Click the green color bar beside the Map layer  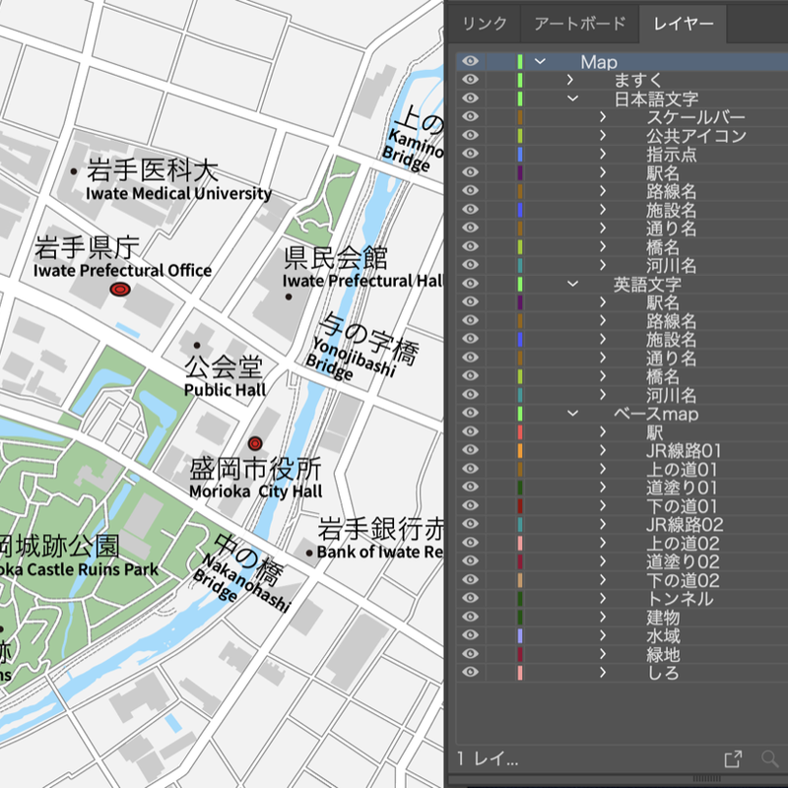point(519,61)
